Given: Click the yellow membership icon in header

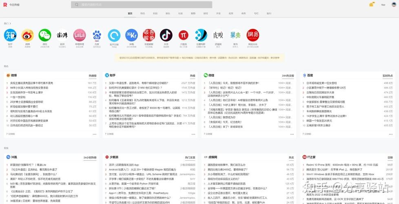Looking at the screenshot, I should pos(372,4).
